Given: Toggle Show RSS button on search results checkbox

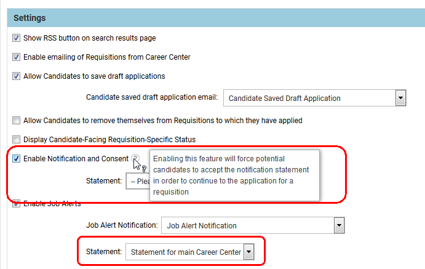Looking at the screenshot, I should click(17, 38).
